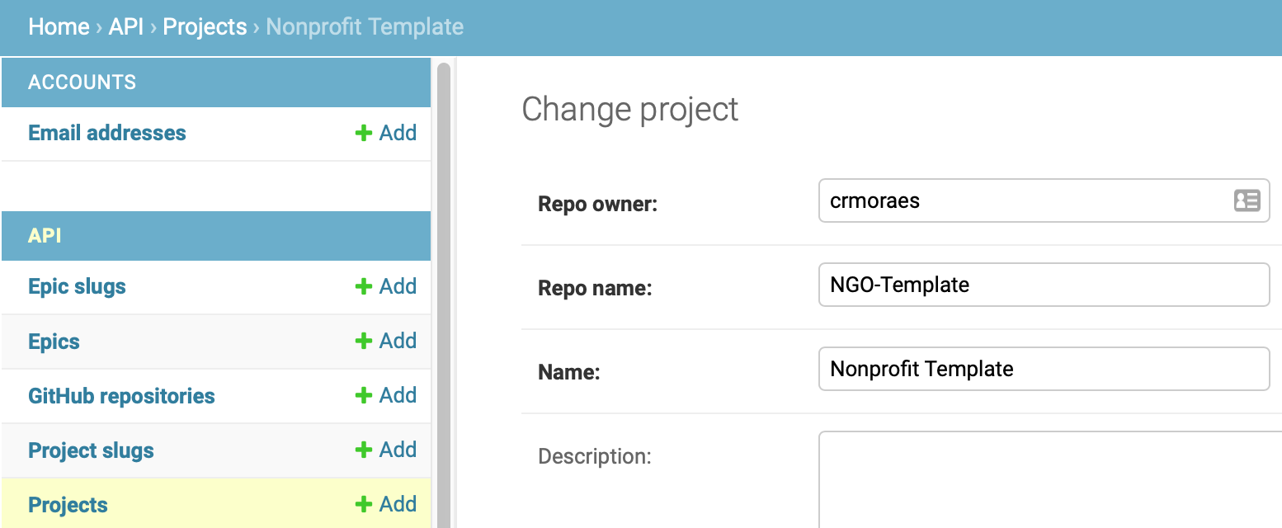Image resolution: width=1282 pixels, height=528 pixels.
Task: Open the Email addresses model link
Action: [107, 133]
